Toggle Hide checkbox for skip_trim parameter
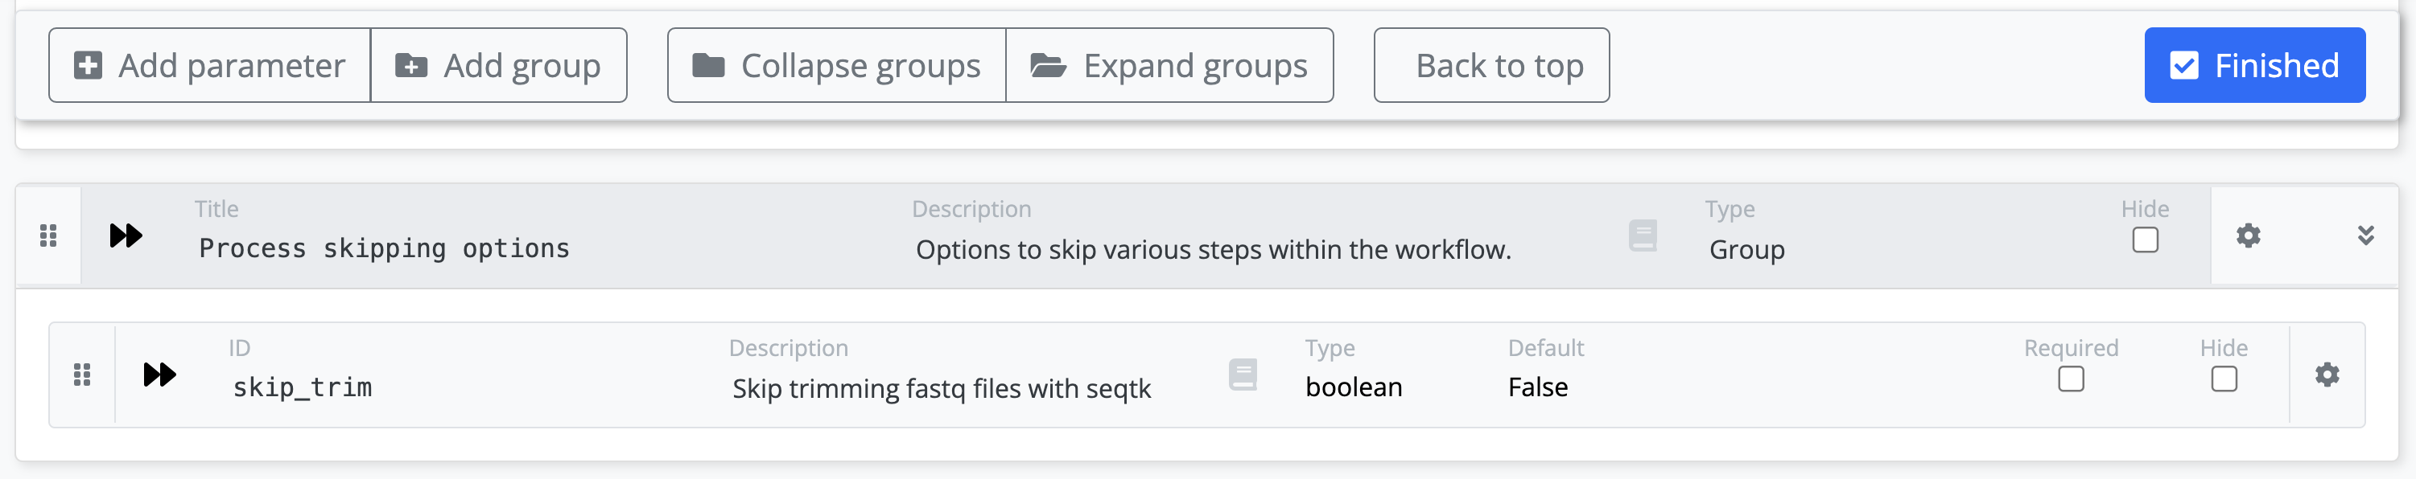Image resolution: width=2416 pixels, height=479 pixels. pos(2224,379)
